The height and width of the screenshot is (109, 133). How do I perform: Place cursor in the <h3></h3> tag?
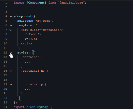tap(33, 35)
